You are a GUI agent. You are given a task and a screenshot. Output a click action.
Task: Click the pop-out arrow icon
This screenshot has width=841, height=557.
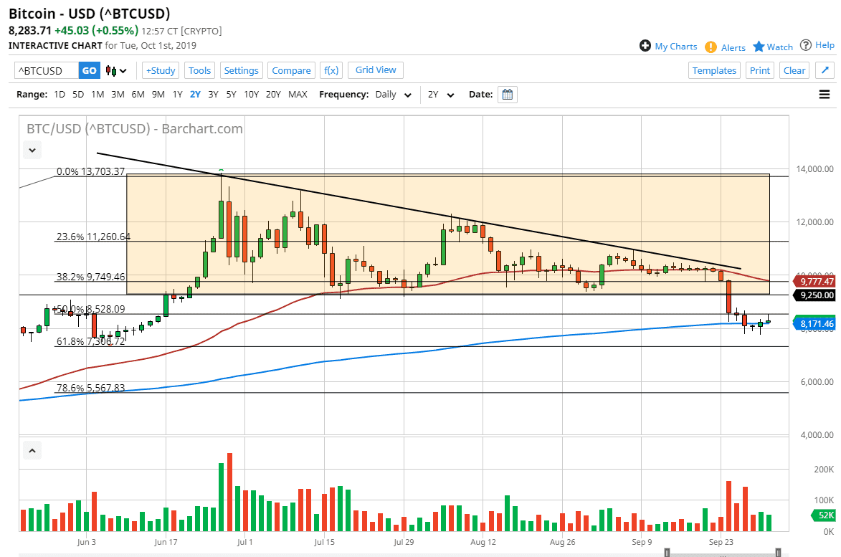click(x=825, y=70)
